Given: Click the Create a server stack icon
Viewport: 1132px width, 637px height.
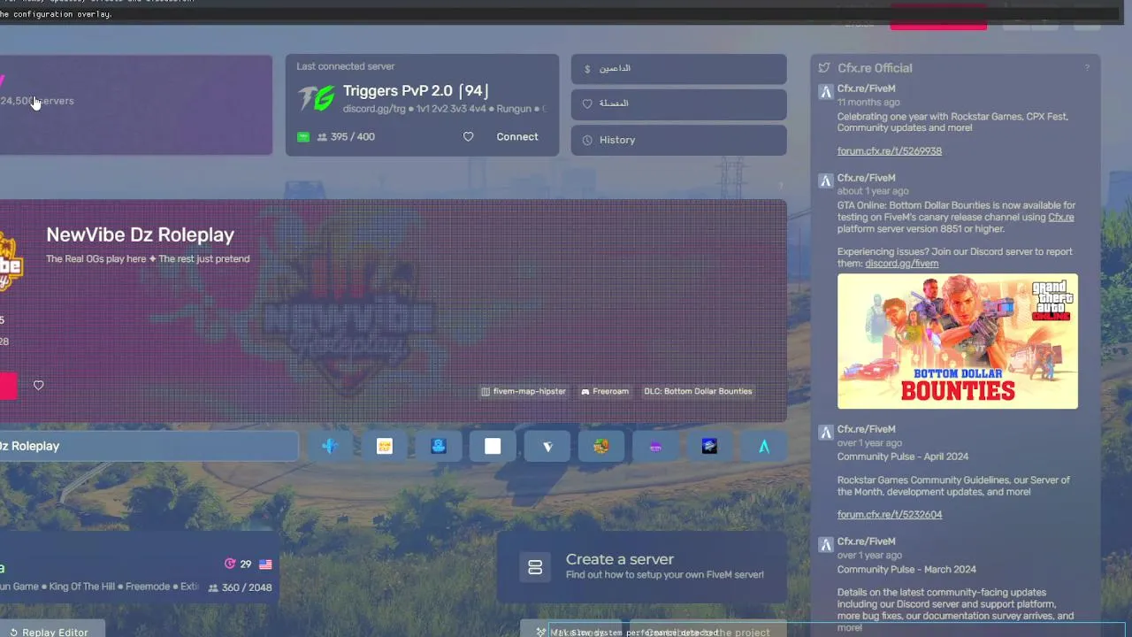Looking at the screenshot, I should pos(535,567).
